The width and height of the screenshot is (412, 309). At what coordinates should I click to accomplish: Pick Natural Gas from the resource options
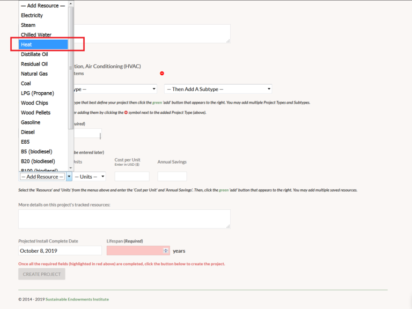[x=43, y=73]
